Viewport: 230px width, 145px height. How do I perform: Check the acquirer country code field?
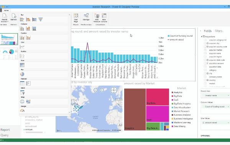pyautogui.click(x=205, y=47)
